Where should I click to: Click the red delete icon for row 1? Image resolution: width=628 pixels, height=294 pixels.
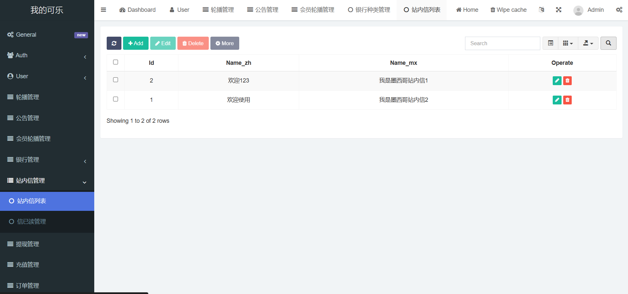click(x=567, y=100)
